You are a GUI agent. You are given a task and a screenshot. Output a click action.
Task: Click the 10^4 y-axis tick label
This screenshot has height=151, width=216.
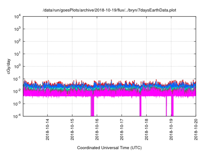(x=18, y=17)
